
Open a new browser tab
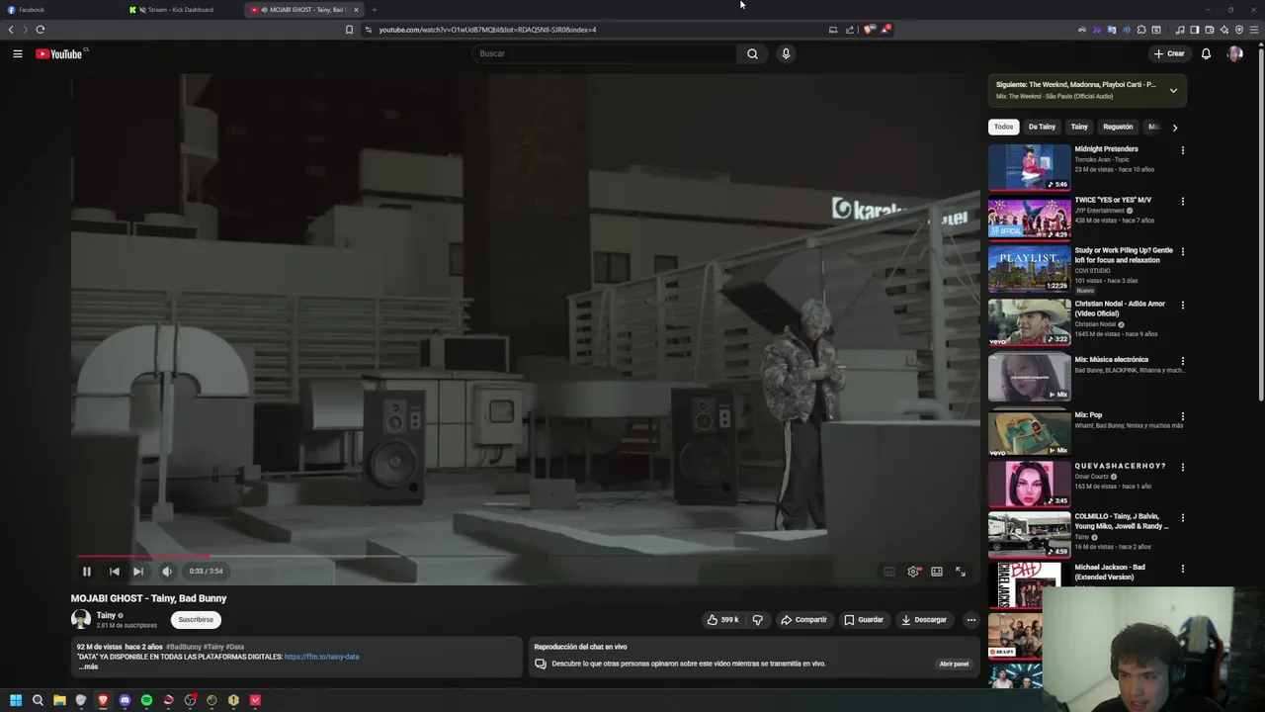[x=374, y=10]
